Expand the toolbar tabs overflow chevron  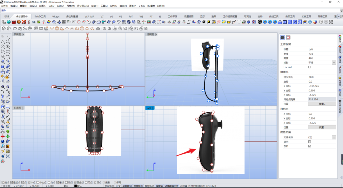pyautogui.click(x=339, y=17)
